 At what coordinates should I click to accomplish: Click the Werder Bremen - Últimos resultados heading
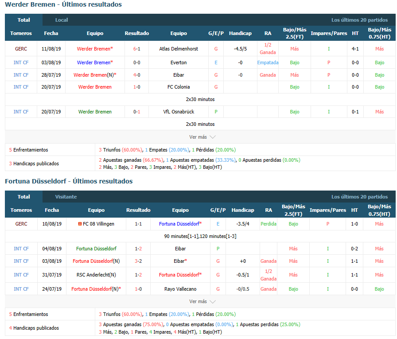point(63,4)
